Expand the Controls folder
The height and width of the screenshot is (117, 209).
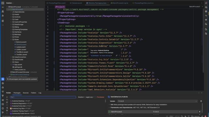pyautogui.click(x=11, y=17)
